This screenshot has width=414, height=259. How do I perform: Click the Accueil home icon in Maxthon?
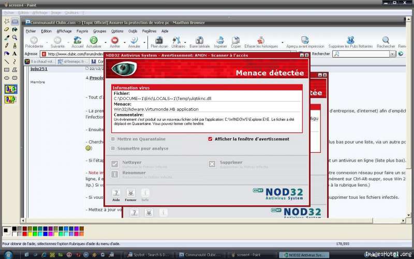pos(77,40)
